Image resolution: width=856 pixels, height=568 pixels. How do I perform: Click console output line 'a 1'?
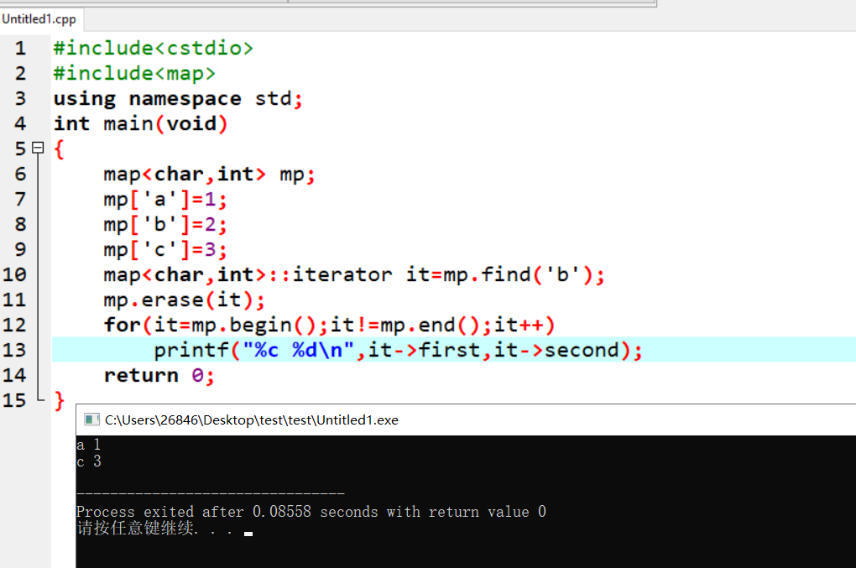point(88,445)
